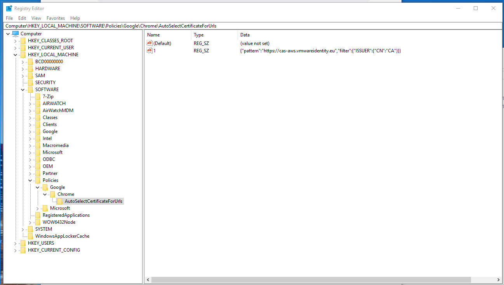Open the Edit menu
This screenshot has height=285, width=504.
coord(22,18)
